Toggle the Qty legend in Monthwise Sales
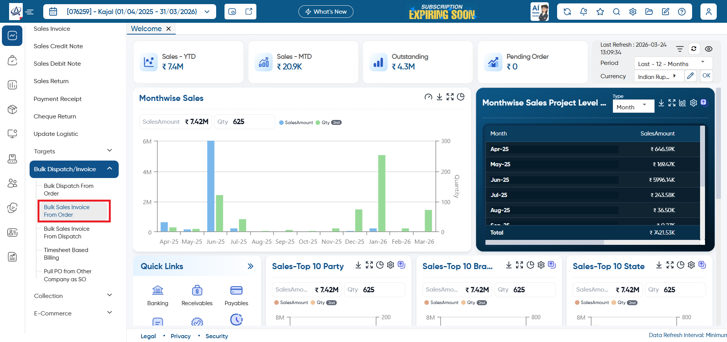 pos(328,123)
